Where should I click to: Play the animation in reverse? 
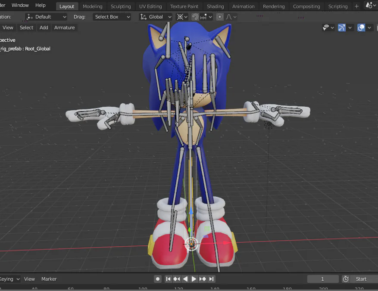click(185, 279)
